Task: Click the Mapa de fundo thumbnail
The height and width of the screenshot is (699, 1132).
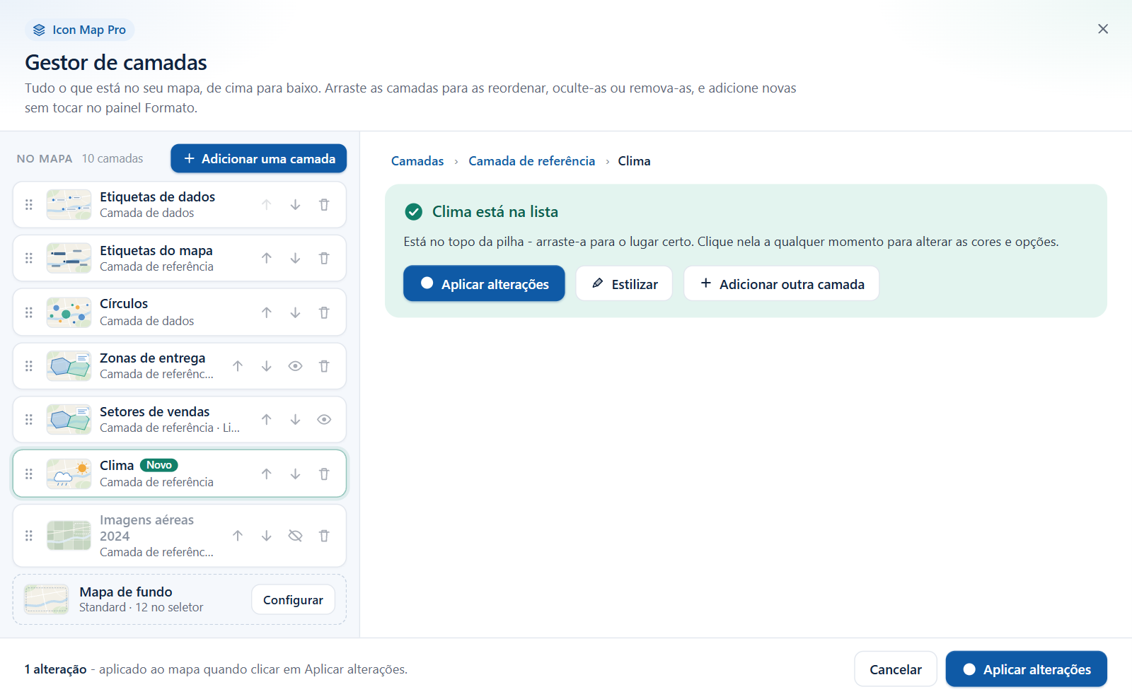Action: click(46, 599)
